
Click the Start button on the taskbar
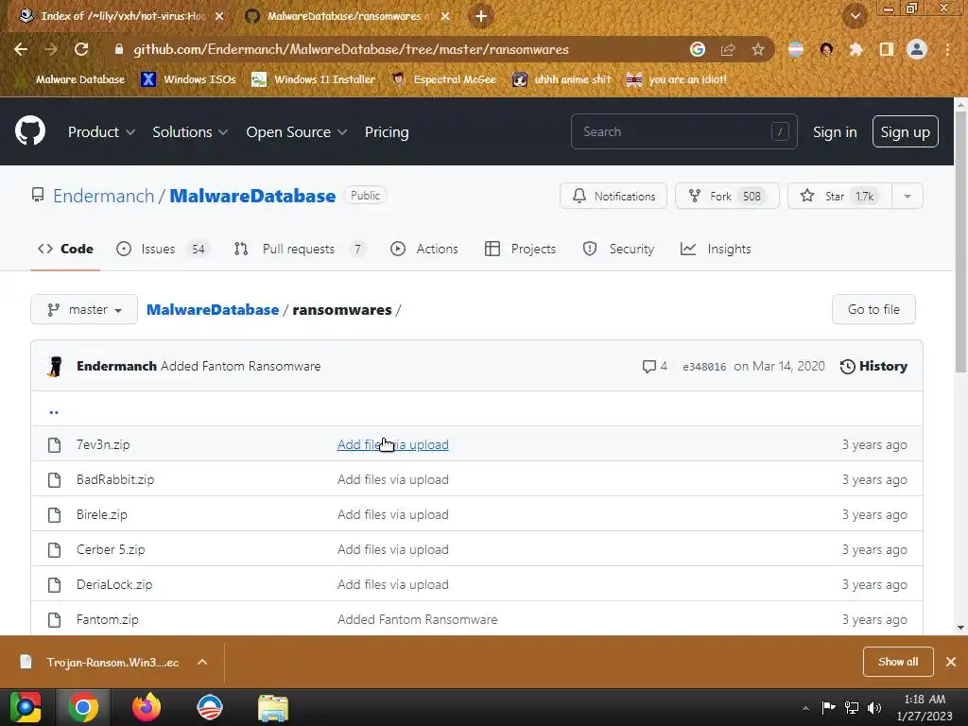click(x=26, y=707)
